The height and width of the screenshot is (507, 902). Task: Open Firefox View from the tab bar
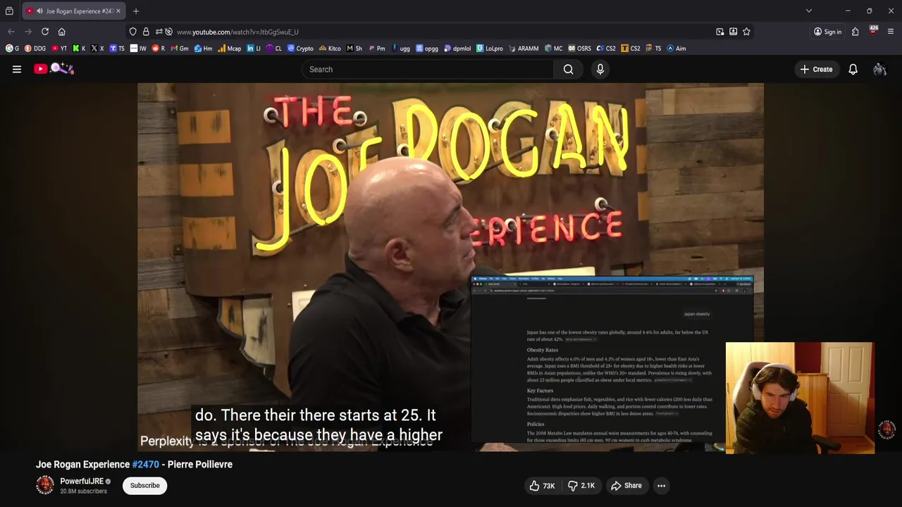tap(9, 11)
